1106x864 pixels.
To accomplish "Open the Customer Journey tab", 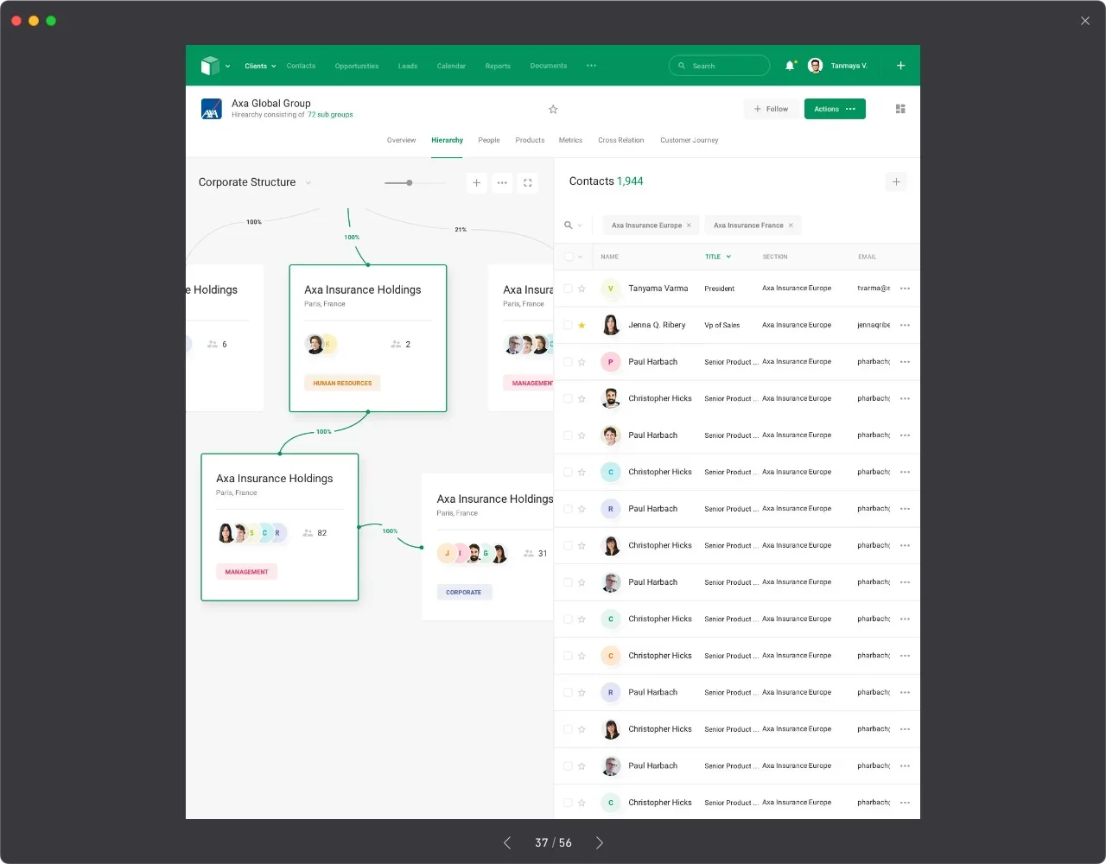I will coord(689,140).
